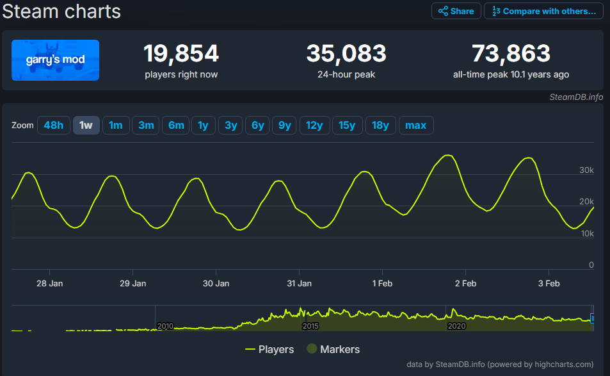The height and width of the screenshot is (376, 610).
Task: Click the 1 Feb axis label
Action: [382, 283]
